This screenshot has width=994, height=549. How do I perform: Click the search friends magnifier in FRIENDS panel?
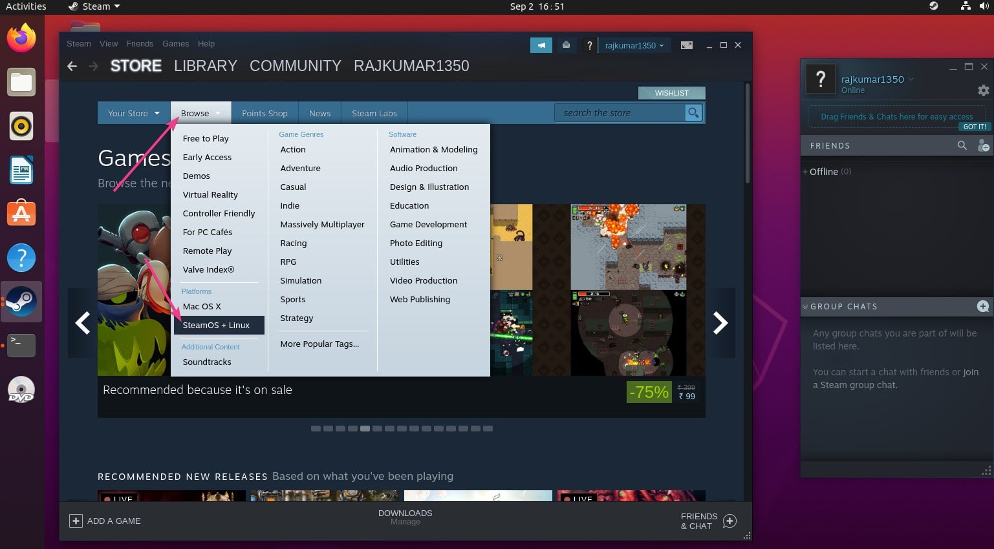pyautogui.click(x=962, y=145)
